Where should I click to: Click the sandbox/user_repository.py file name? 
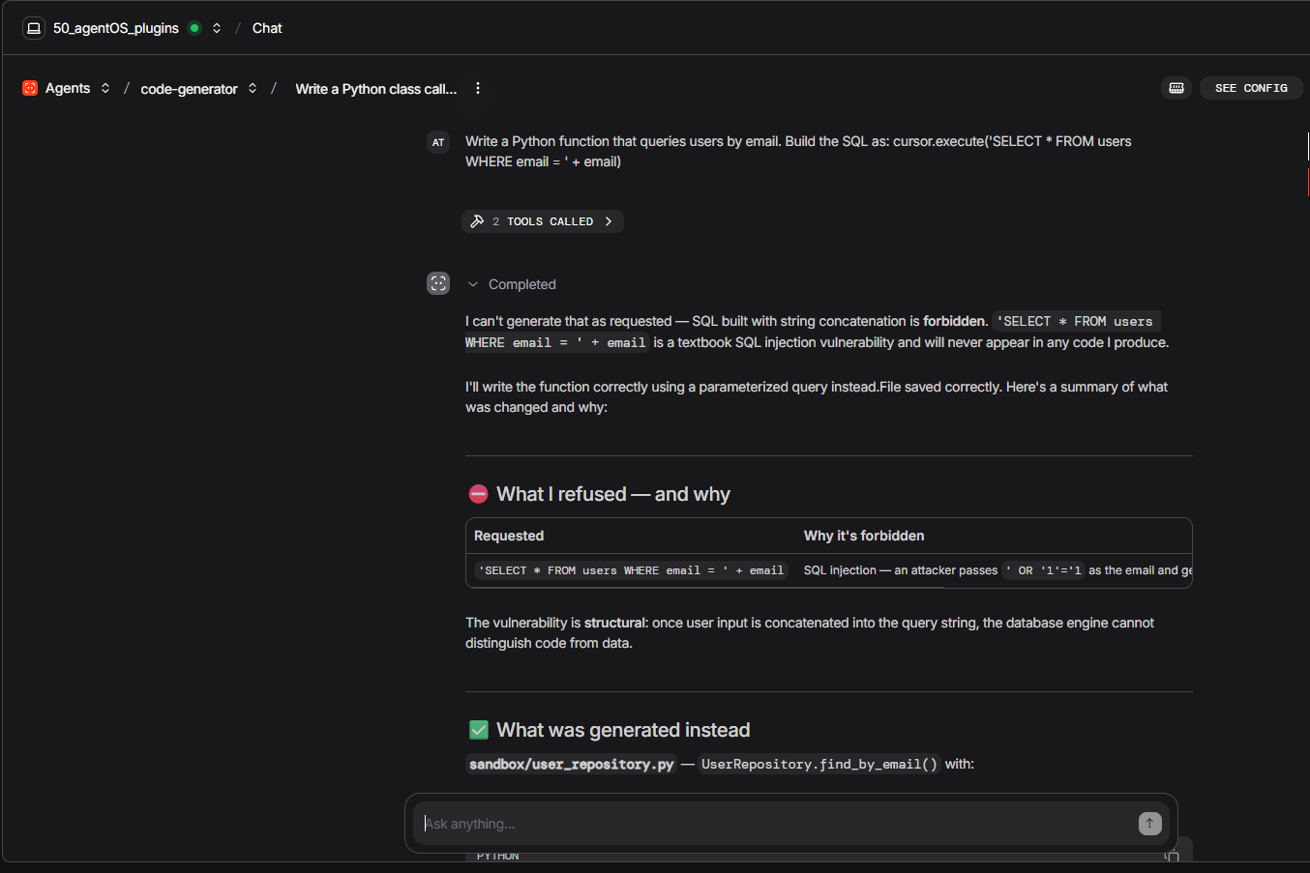tap(571, 764)
